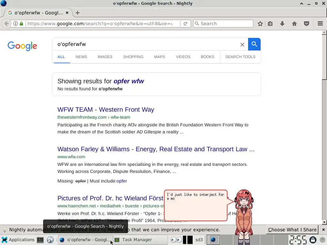Bookmark this page with the star icon
This screenshot has width=327, height=245.
pyautogui.click(x=260, y=24)
